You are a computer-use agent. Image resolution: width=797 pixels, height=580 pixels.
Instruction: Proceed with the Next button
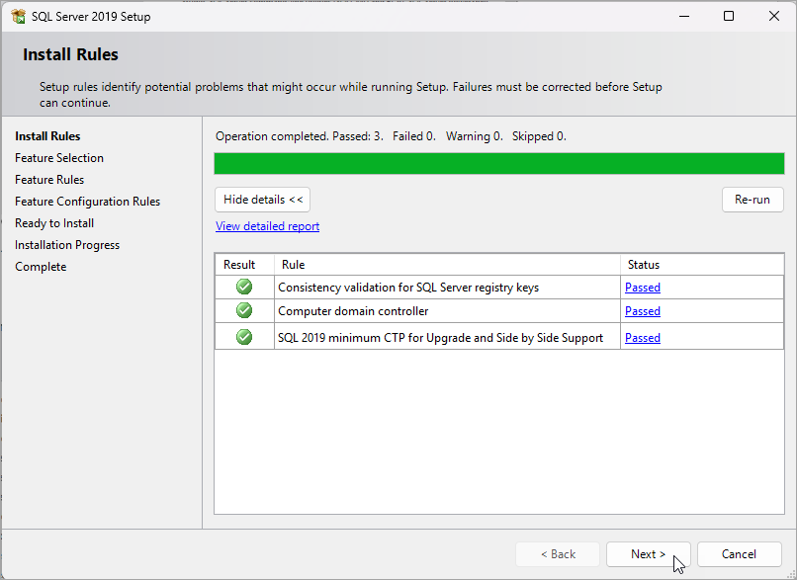point(648,554)
